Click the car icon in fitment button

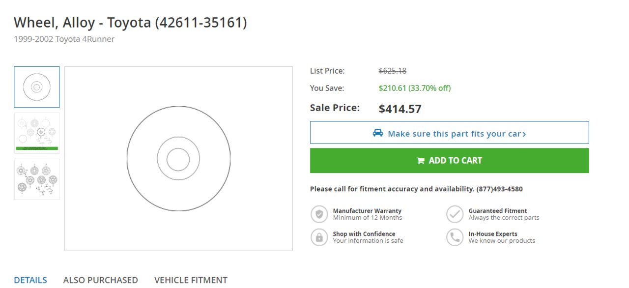click(377, 133)
